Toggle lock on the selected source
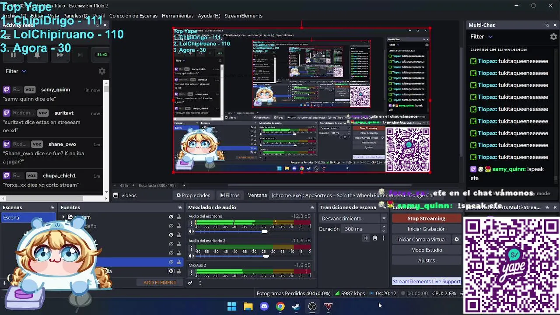560x315 pixels. (178, 262)
